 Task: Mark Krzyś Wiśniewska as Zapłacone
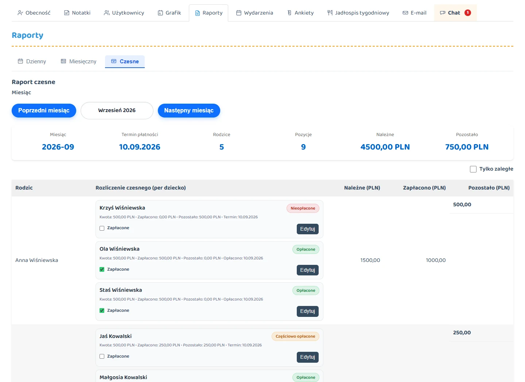click(102, 228)
